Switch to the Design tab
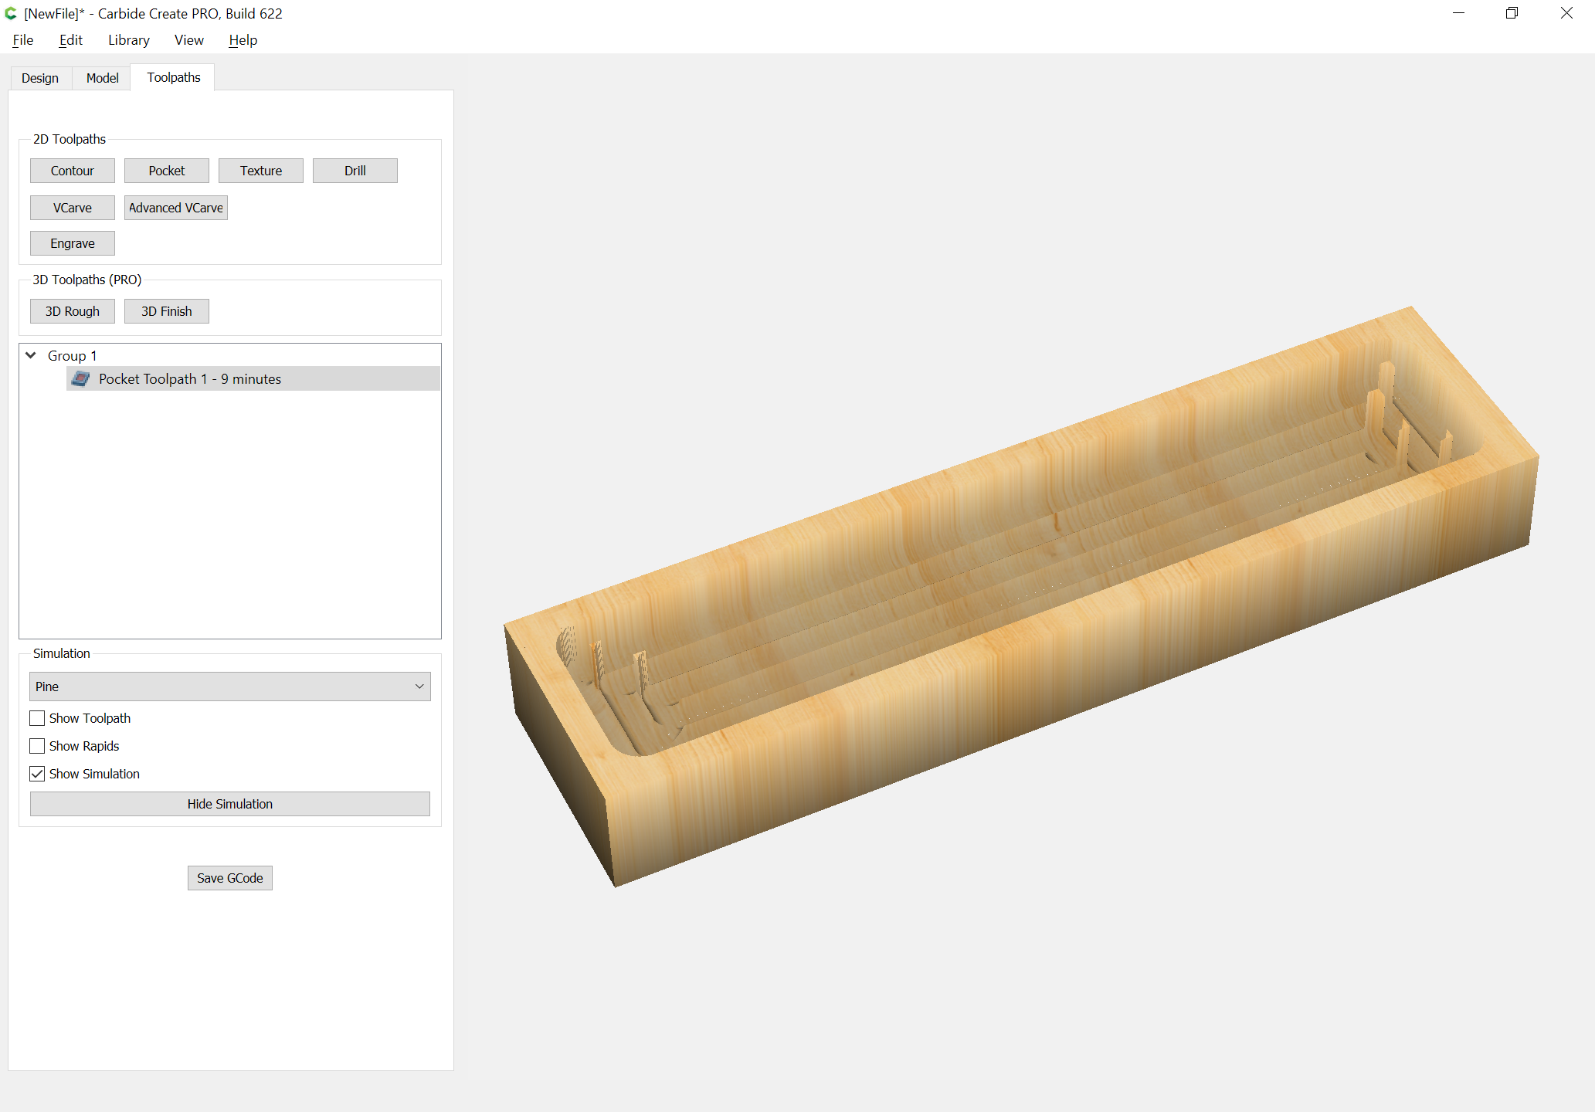This screenshot has height=1112, width=1595. 40,78
